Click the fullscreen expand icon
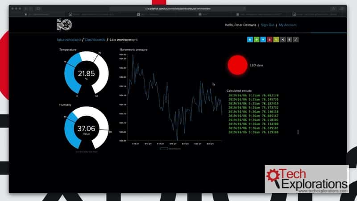 [296, 40]
